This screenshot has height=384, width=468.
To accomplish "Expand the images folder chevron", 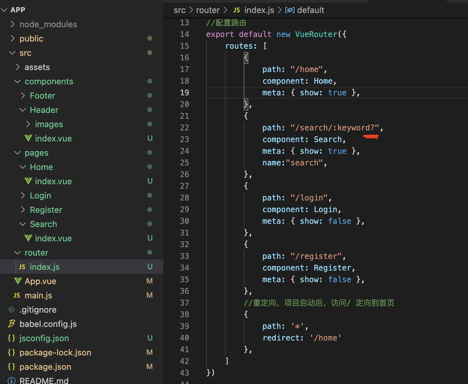I will (x=28, y=124).
